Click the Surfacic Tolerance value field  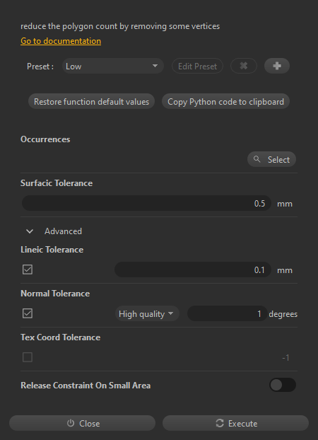tap(146, 203)
